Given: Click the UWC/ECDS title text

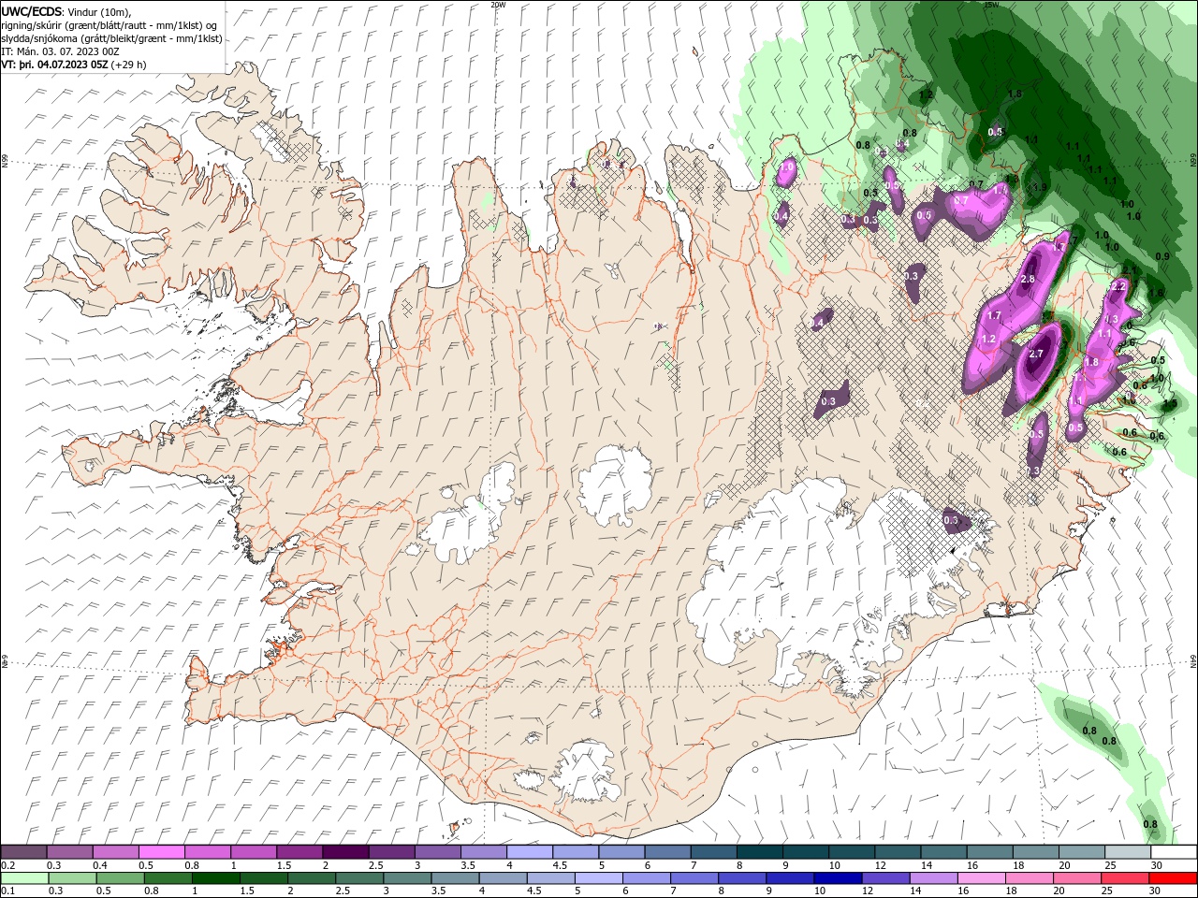Looking at the screenshot, I should 33,11.
